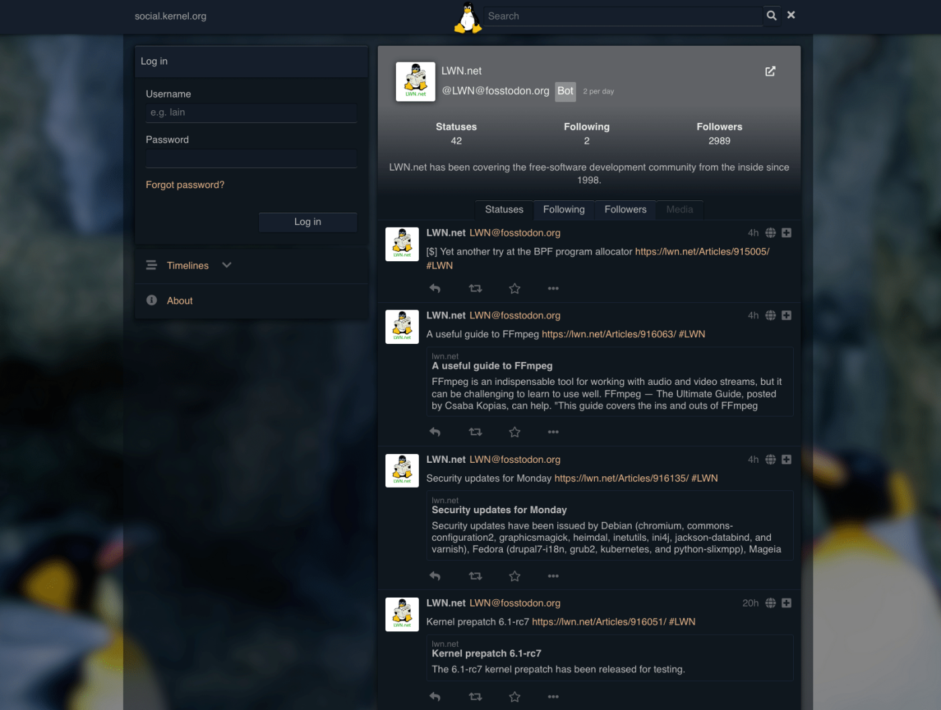Open more options on FFmpeg guide post
This screenshot has height=710, width=941.
pyautogui.click(x=553, y=432)
